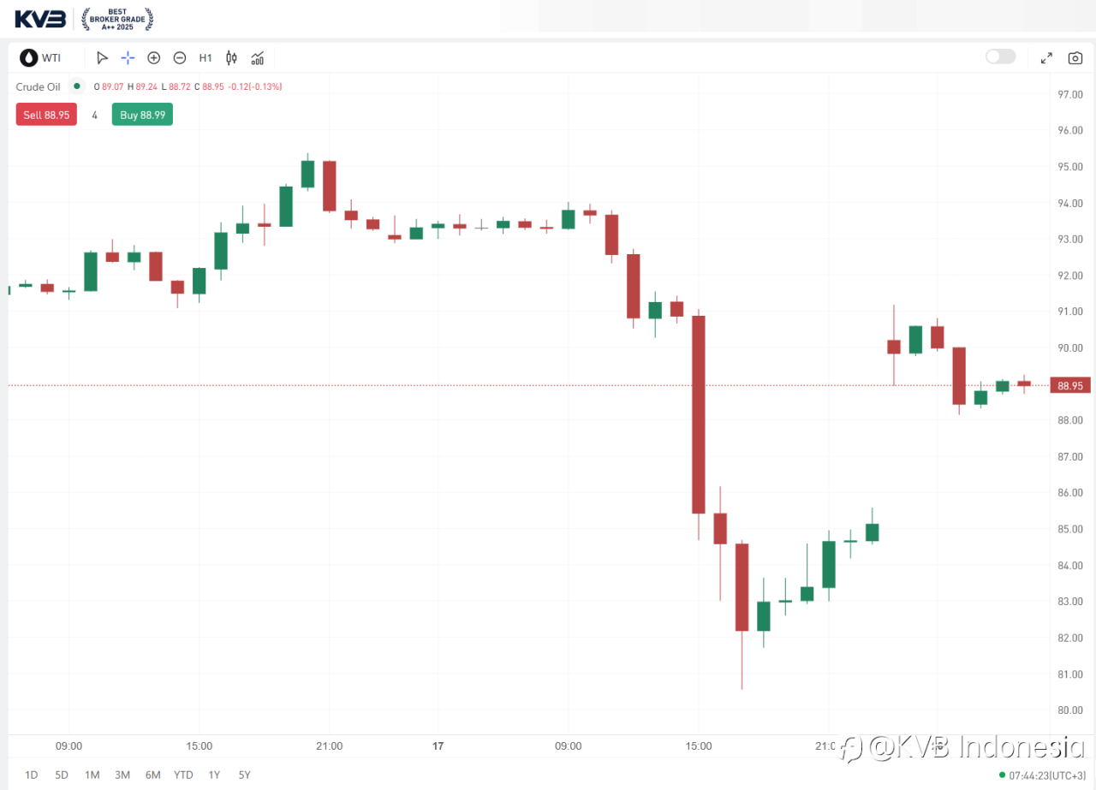Choose the YTD range tab
This screenshot has height=790, width=1096.
click(183, 775)
